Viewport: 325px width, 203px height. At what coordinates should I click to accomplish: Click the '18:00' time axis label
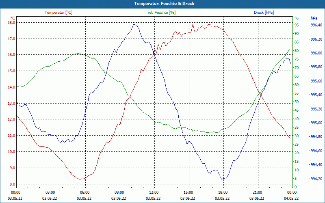click(222, 192)
